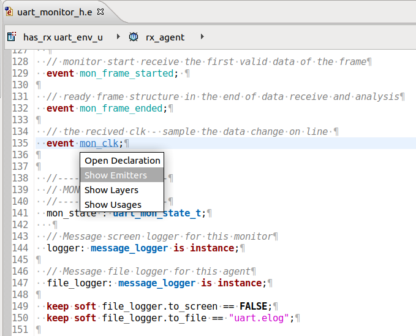This screenshot has height=336, width=416.
Task: Click the field icon before rx_agent
Action: pyautogui.click(x=134, y=37)
